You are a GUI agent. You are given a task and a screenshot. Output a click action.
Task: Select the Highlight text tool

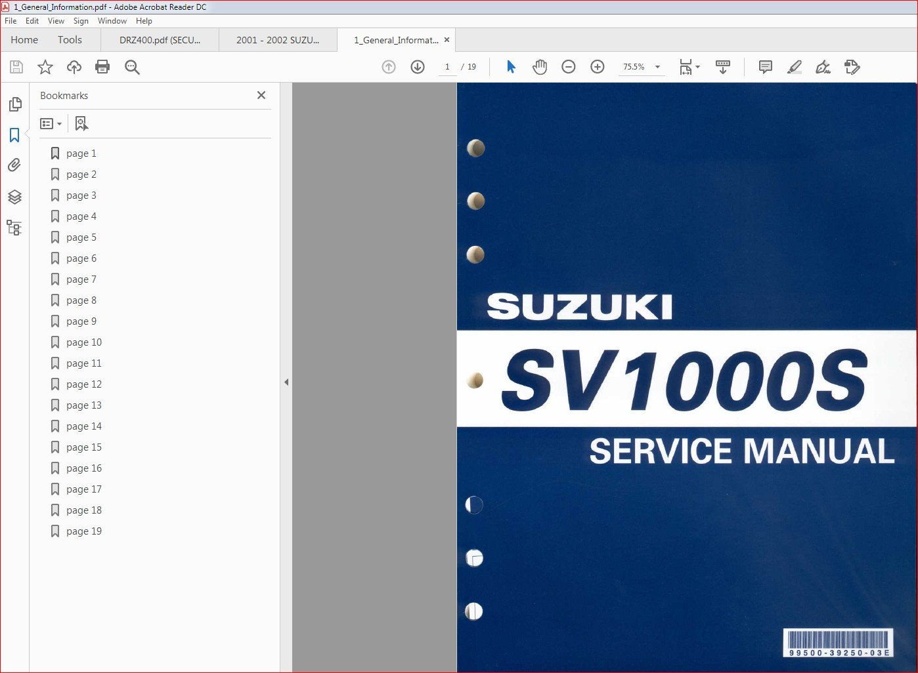click(795, 67)
